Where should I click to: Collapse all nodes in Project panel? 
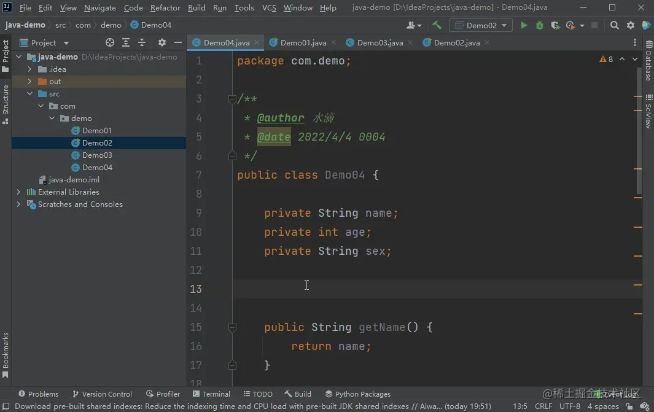142,42
